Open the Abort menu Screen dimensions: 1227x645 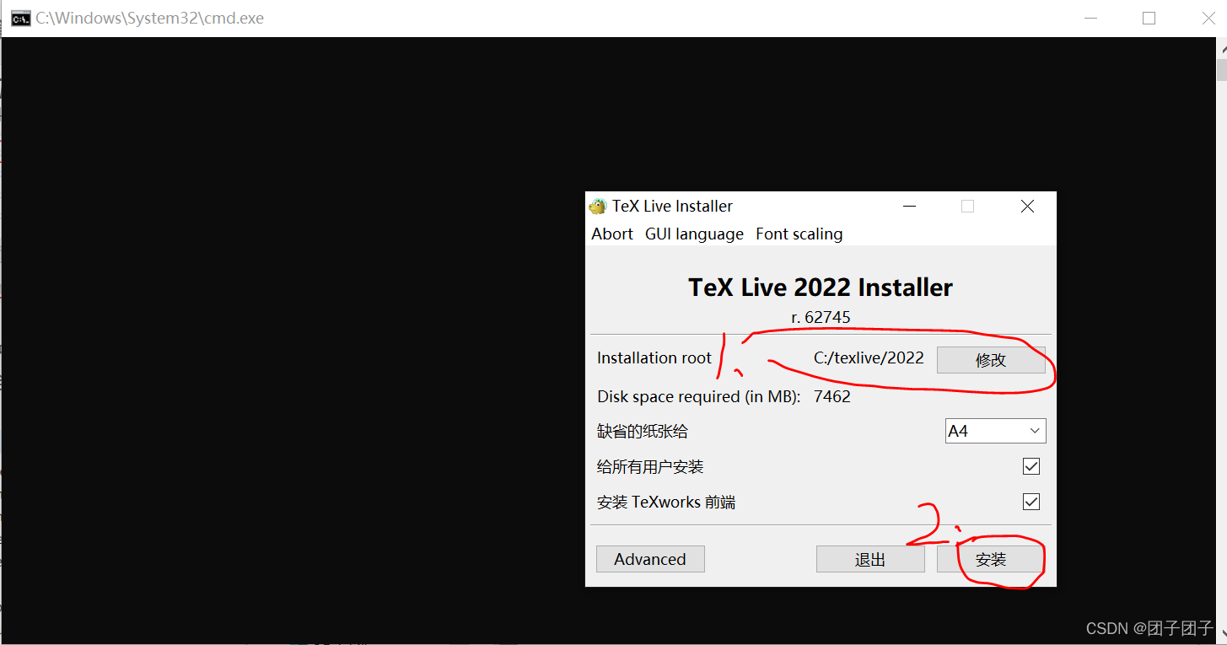coord(612,234)
